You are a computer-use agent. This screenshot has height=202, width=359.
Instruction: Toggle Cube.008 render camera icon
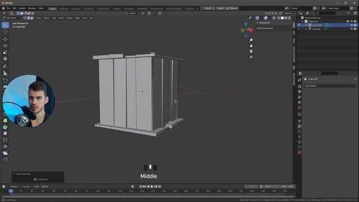[355, 25]
